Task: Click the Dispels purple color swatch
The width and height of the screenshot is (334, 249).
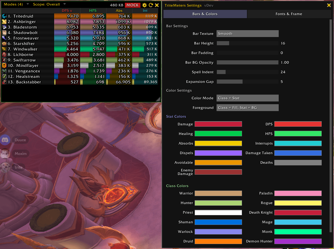Action: click(218, 153)
